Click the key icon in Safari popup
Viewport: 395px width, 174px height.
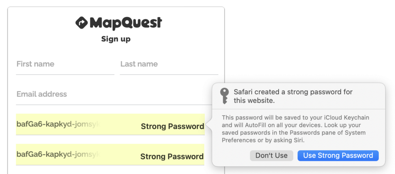pyautogui.click(x=224, y=96)
